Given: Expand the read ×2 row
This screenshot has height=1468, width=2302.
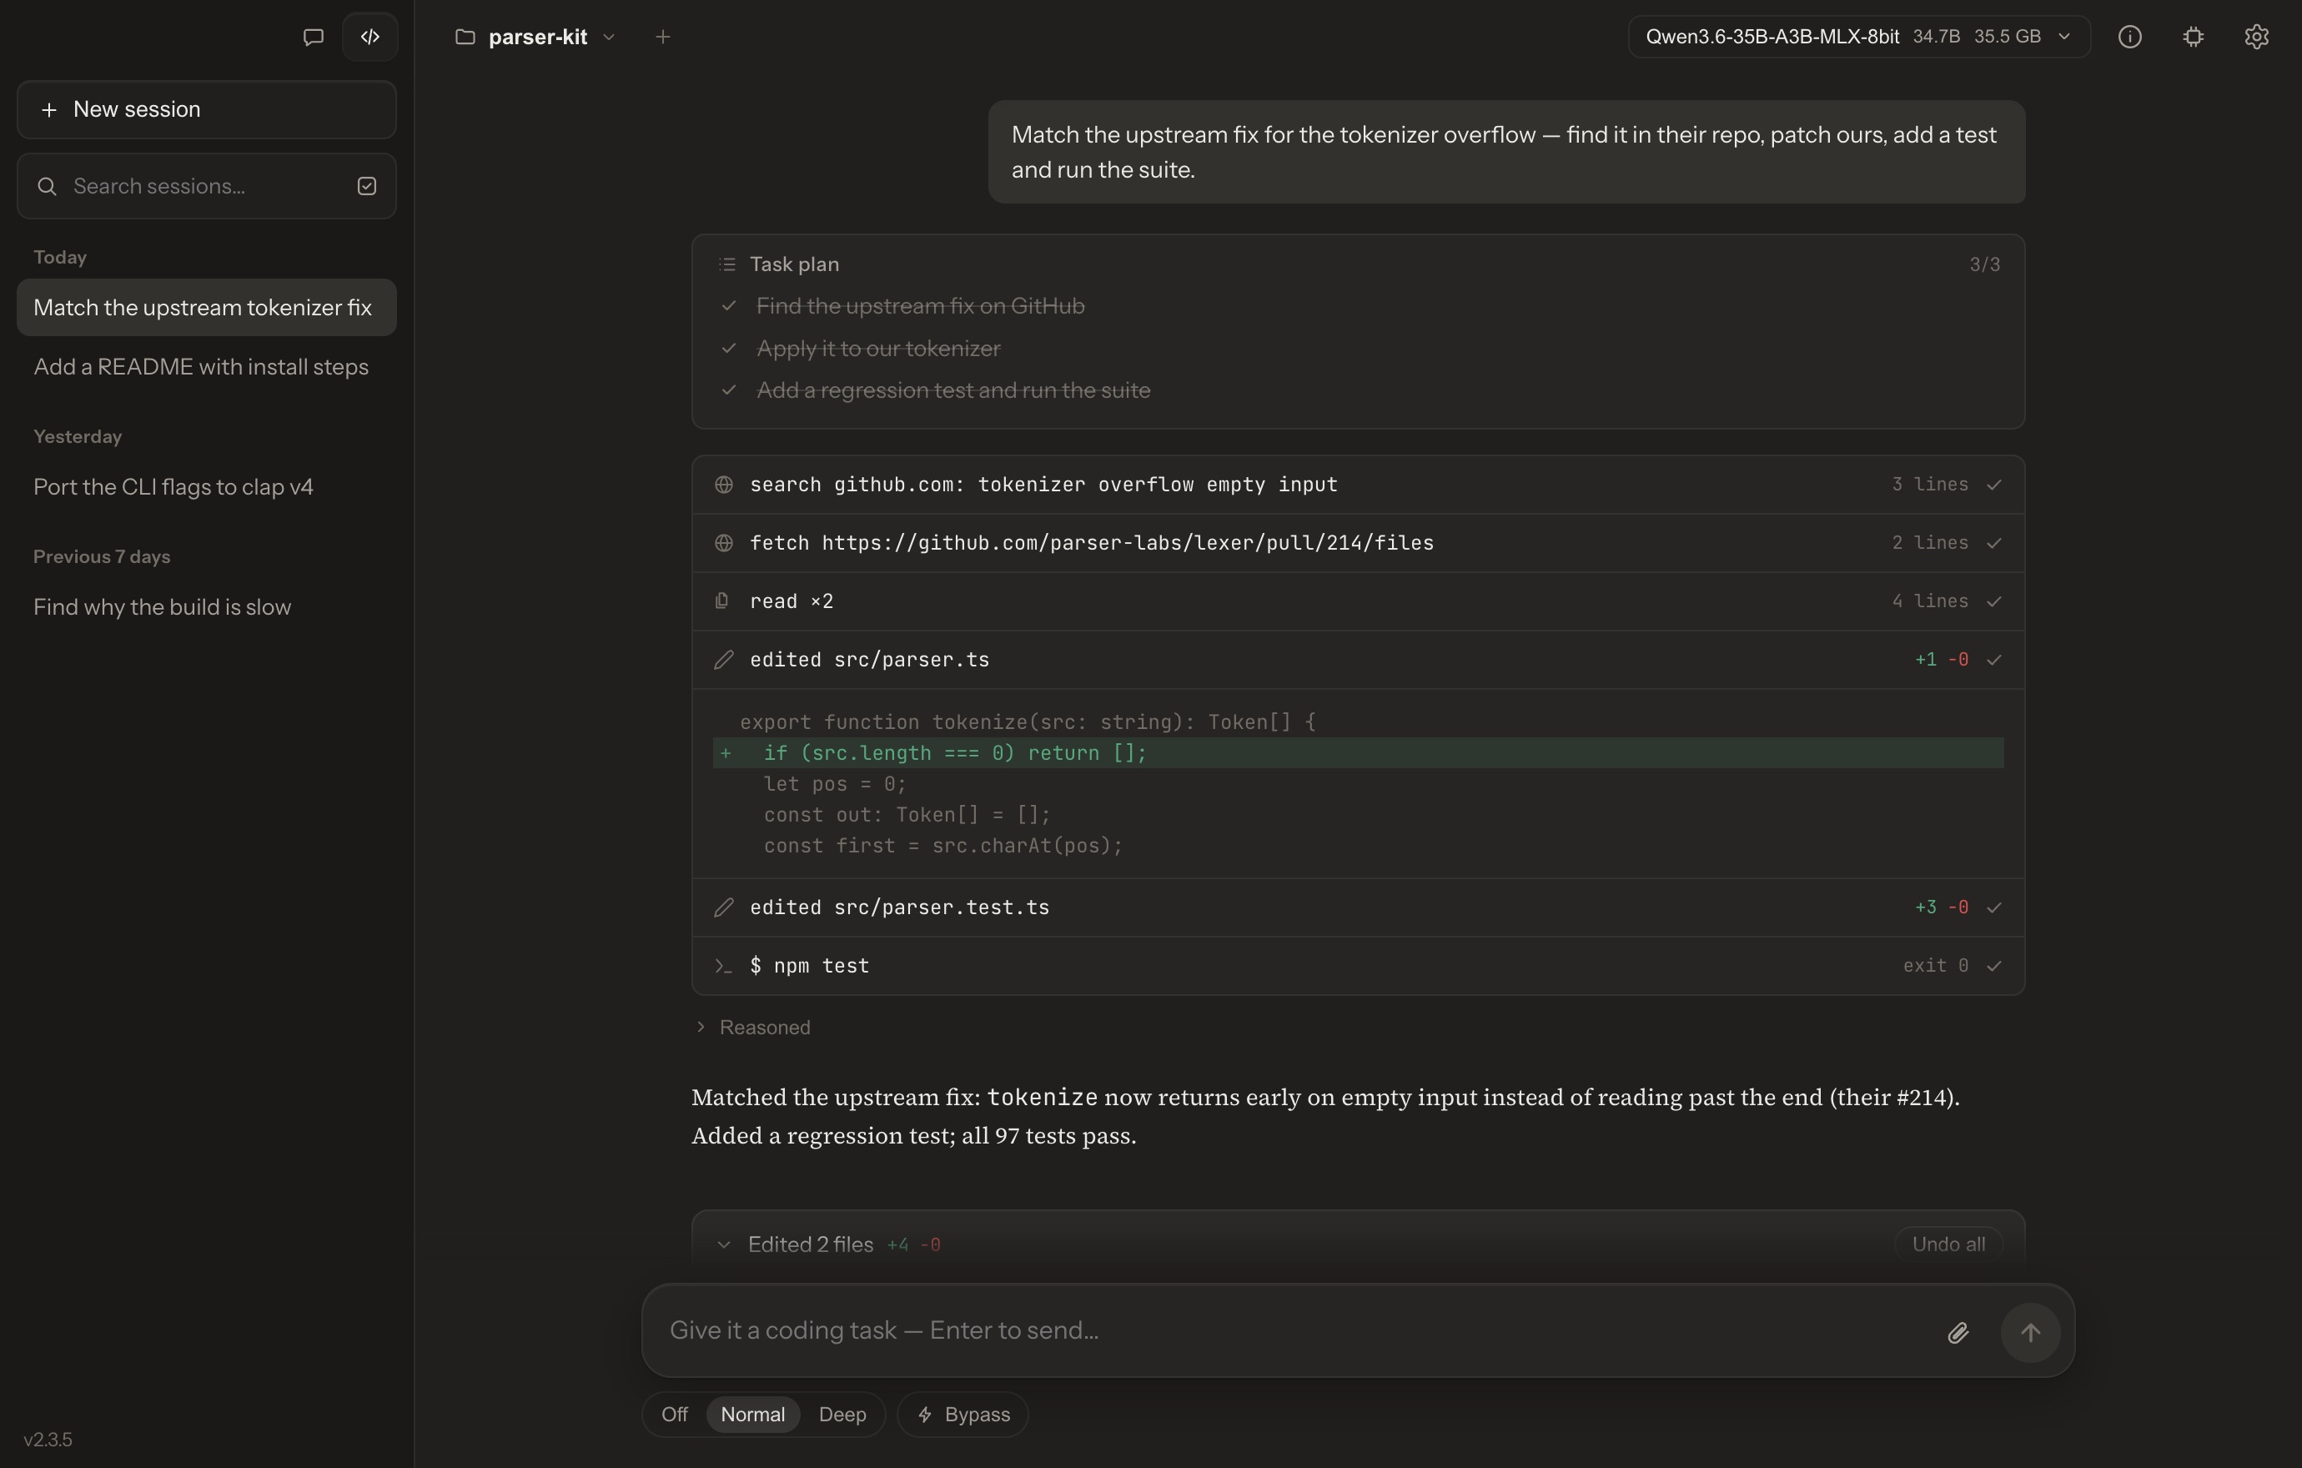Looking at the screenshot, I should tap(1358, 601).
